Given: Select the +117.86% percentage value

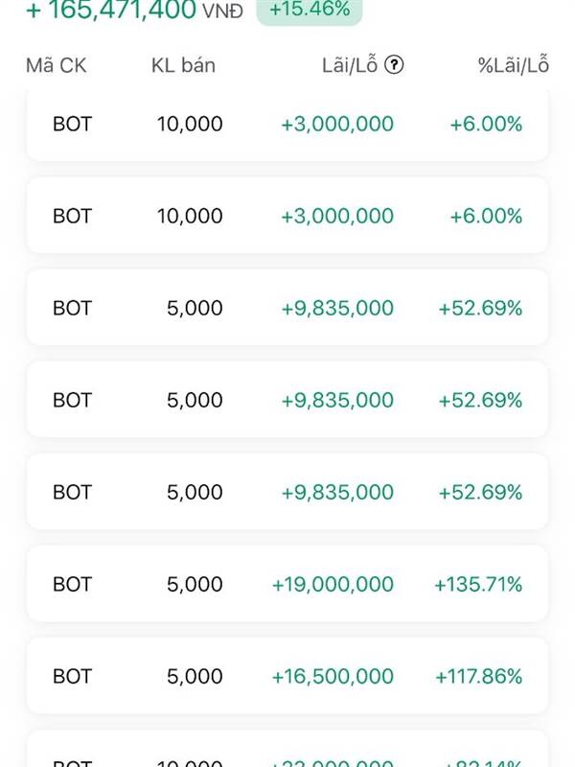Looking at the screenshot, I should 478,676.
